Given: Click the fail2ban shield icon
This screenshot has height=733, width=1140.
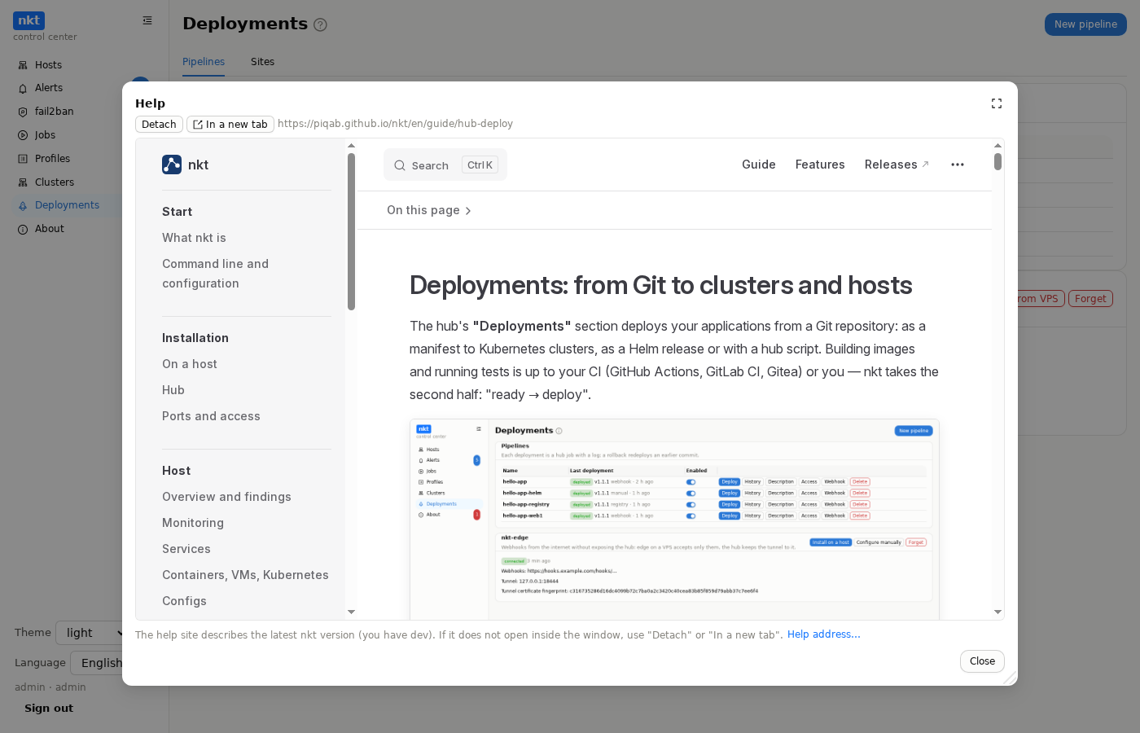Looking at the screenshot, I should [x=23, y=112].
